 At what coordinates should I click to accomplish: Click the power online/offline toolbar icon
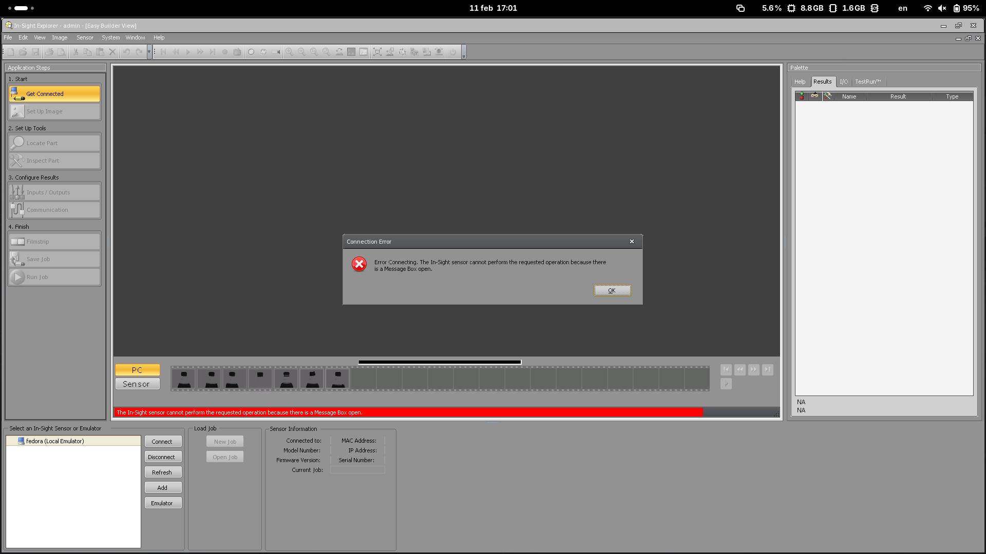tap(453, 52)
